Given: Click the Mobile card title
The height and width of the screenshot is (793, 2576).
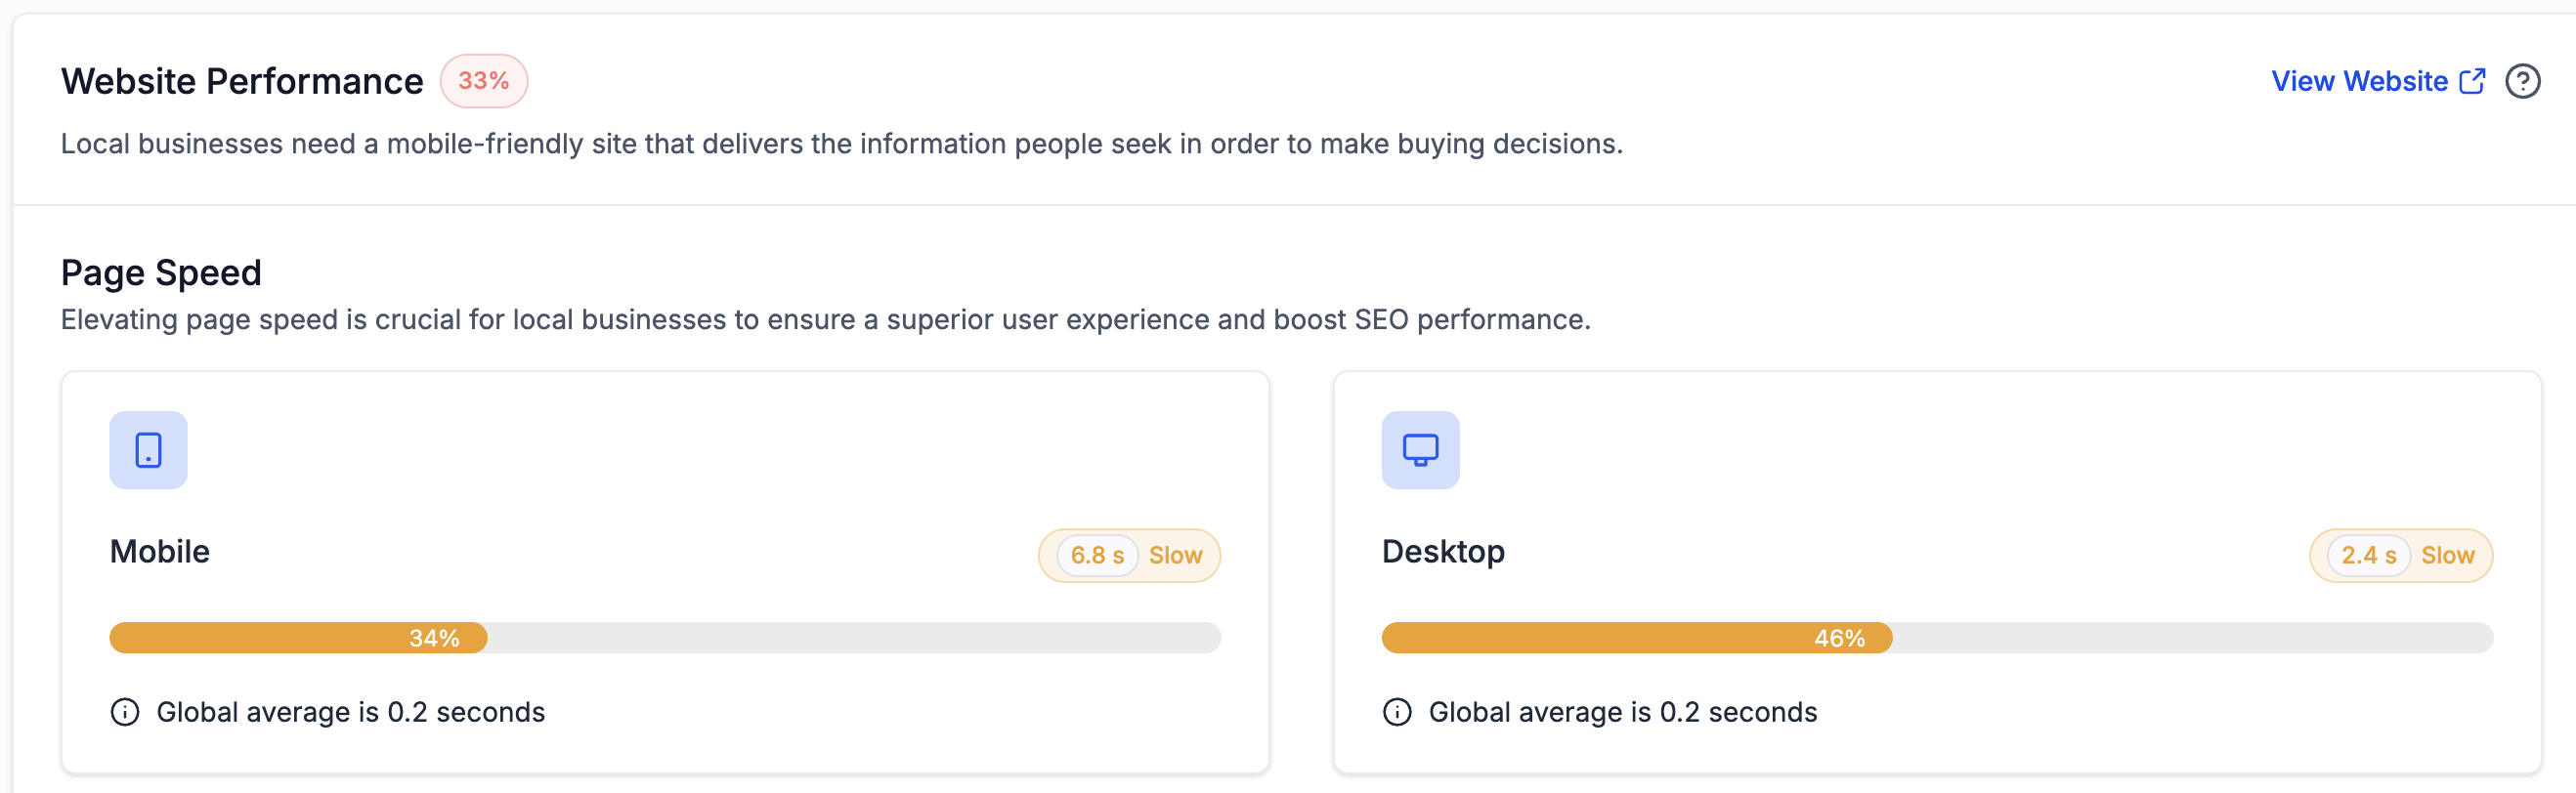Looking at the screenshot, I should click(x=160, y=552).
